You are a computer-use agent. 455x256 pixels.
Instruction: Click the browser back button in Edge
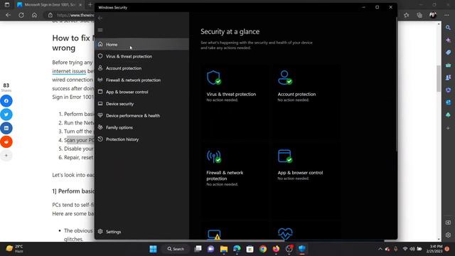pyautogui.click(x=8, y=15)
